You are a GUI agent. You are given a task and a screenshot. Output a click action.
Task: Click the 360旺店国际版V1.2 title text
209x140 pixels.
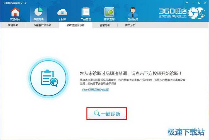click(15, 3)
